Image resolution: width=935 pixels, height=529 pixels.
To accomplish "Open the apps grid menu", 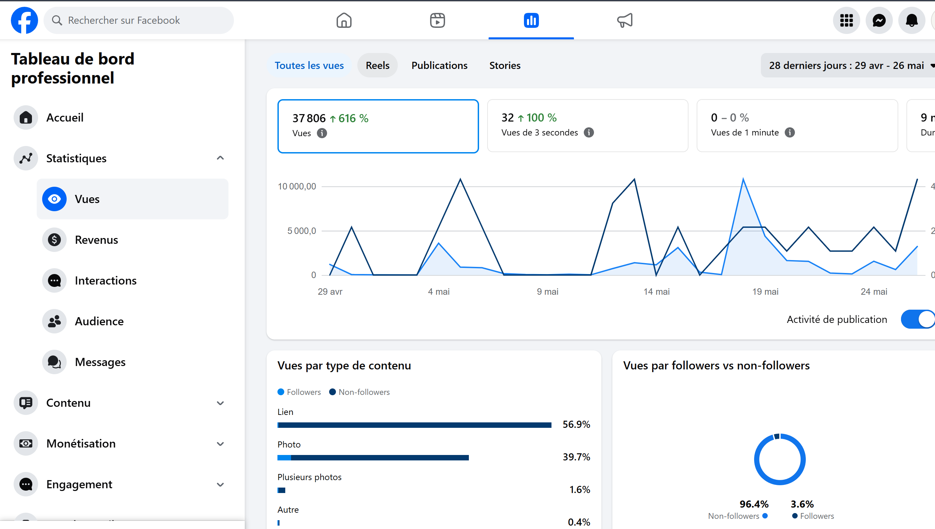I will (846, 20).
